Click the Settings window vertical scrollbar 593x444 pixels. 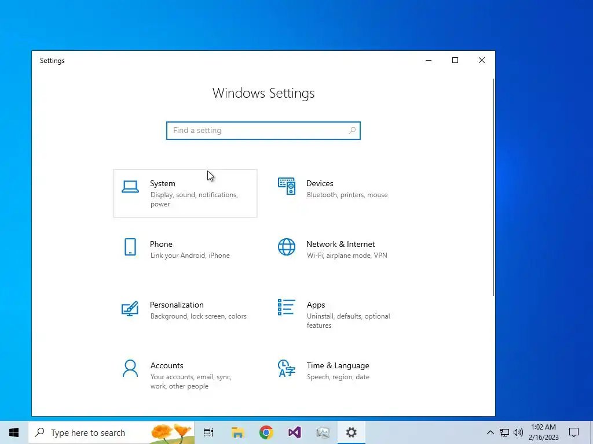point(493,187)
